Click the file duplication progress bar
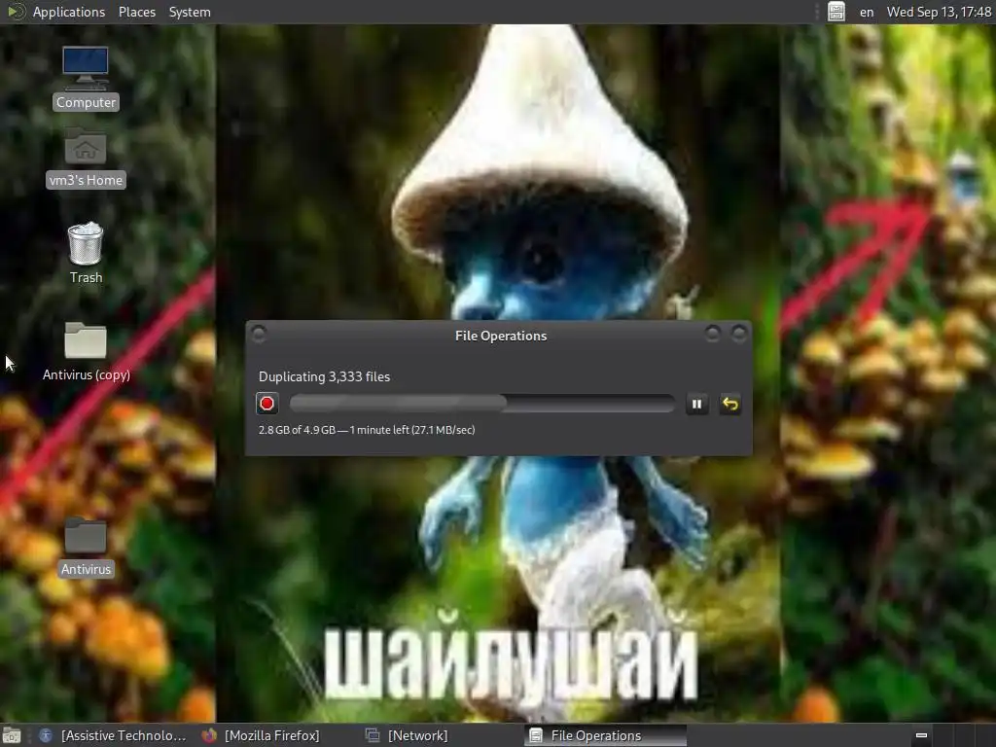The height and width of the screenshot is (747, 996). coord(481,404)
